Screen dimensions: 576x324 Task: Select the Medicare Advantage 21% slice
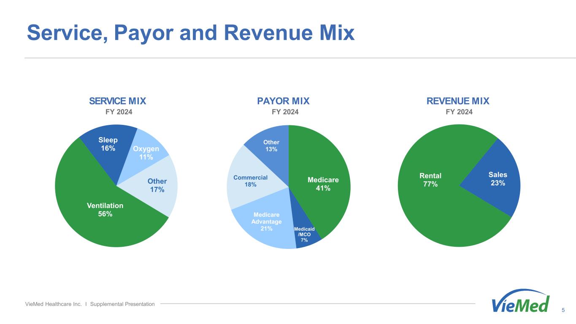click(266, 221)
